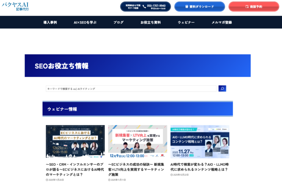
Task: Focus the keyword search input field
Action: click(x=131, y=88)
